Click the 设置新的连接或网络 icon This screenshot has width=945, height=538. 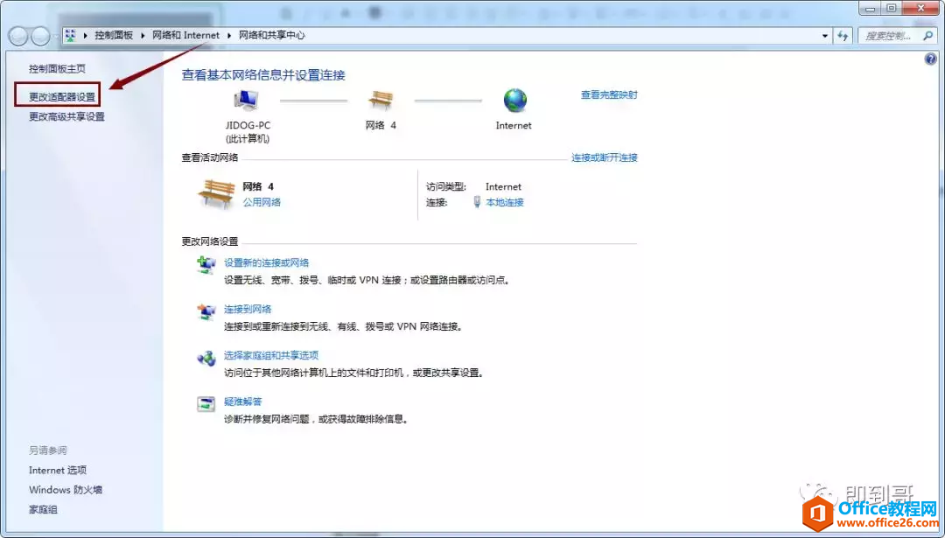tap(206, 265)
